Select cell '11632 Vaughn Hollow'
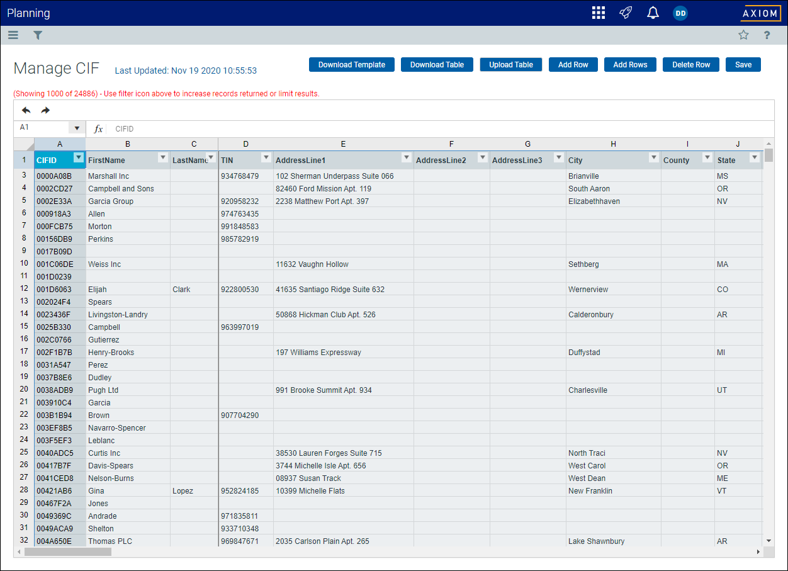This screenshot has height=571, width=788. pos(344,264)
